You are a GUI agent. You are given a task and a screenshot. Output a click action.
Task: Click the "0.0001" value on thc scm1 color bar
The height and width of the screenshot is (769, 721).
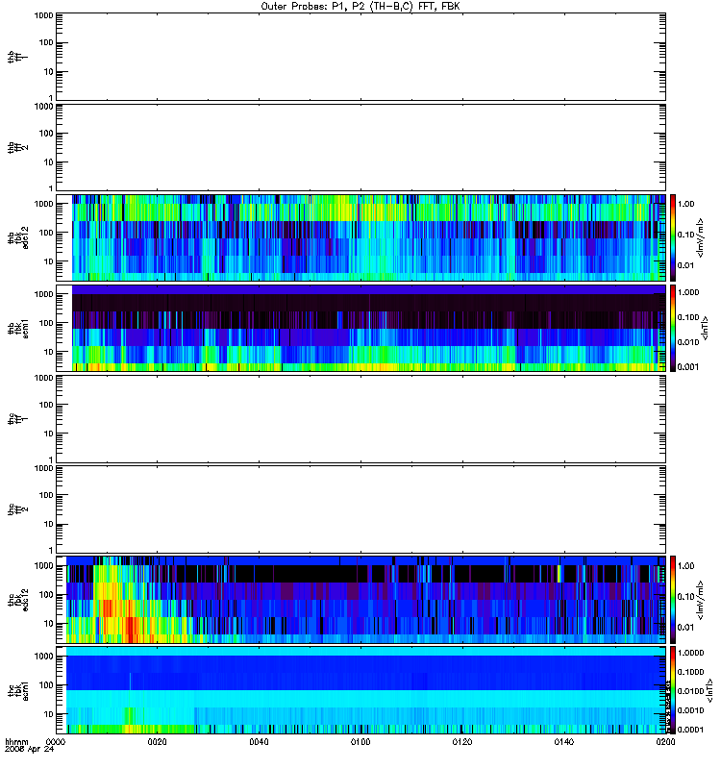point(690,730)
